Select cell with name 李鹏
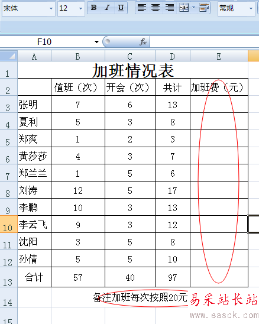This screenshot has width=259, height=324. click(34, 207)
